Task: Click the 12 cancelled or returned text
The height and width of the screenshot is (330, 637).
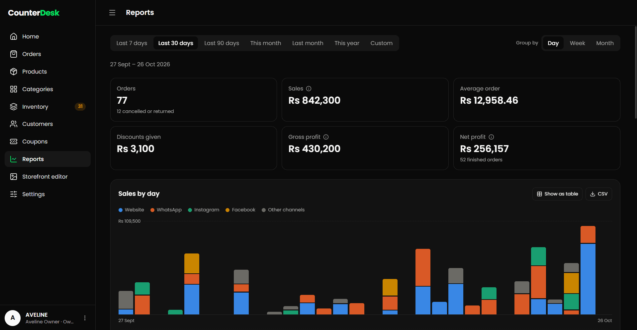Action: click(x=145, y=111)
